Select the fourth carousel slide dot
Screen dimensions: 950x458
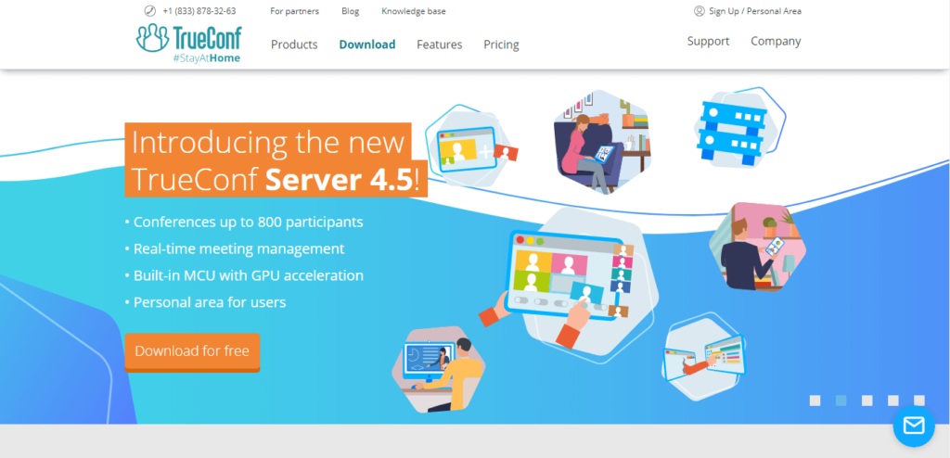893,401
